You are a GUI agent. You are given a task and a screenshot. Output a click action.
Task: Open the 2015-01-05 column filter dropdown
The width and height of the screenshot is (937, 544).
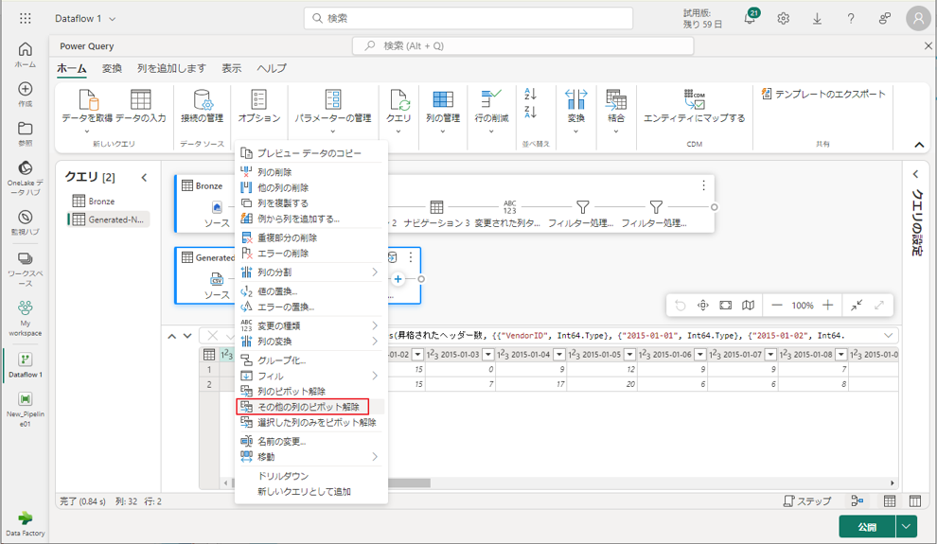(x=628, y=355)
